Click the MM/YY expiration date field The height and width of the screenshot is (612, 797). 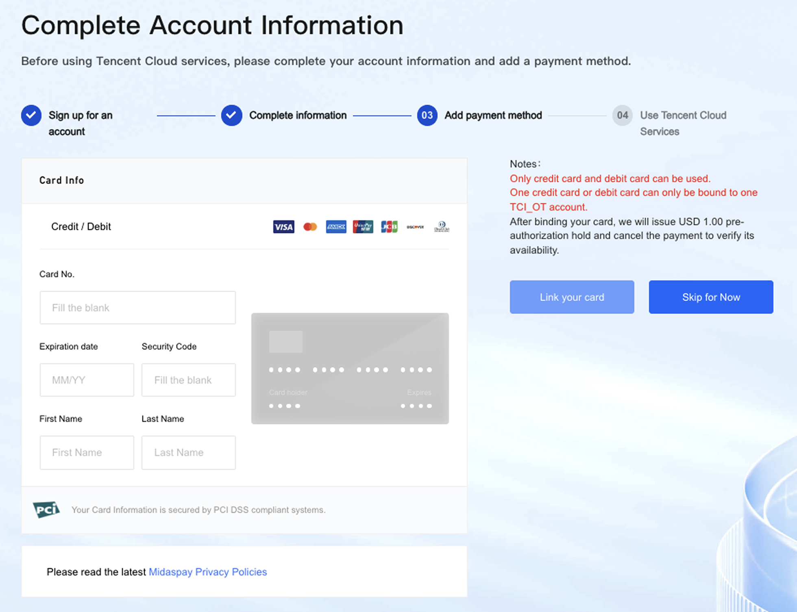(x=87, y=380)
